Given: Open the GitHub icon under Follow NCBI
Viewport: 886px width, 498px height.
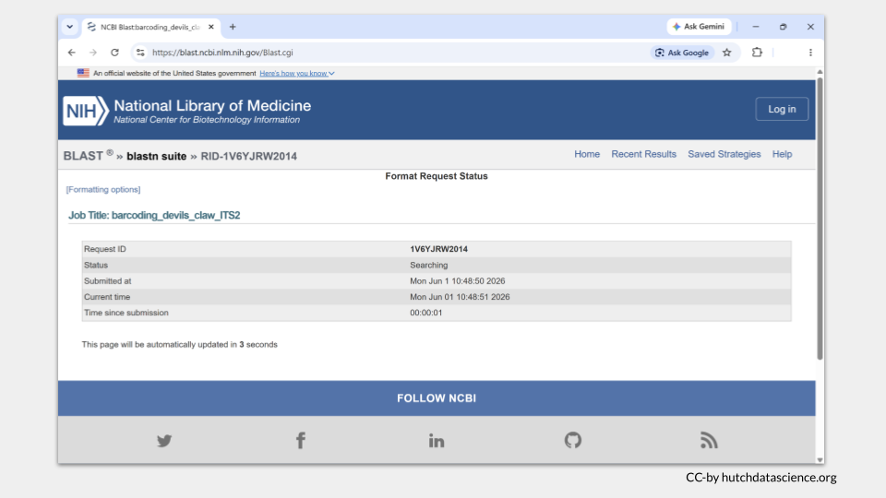Looking at the screenshot, I should 572,441.
